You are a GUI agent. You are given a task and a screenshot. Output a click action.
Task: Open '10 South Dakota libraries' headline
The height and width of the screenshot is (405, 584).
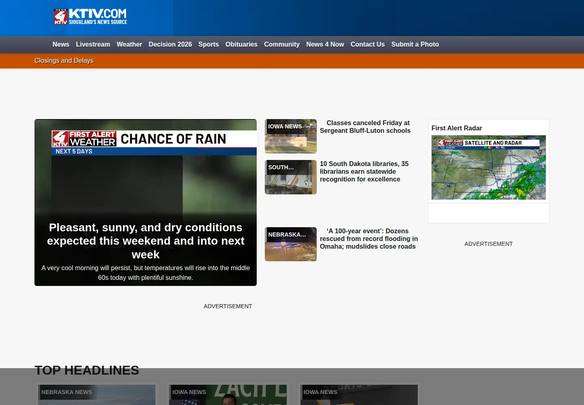364,171
